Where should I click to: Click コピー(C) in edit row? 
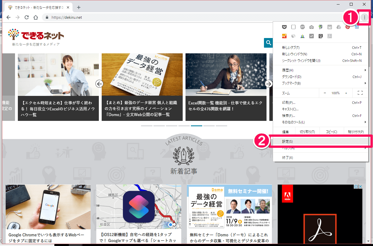[x=331, y=132]
